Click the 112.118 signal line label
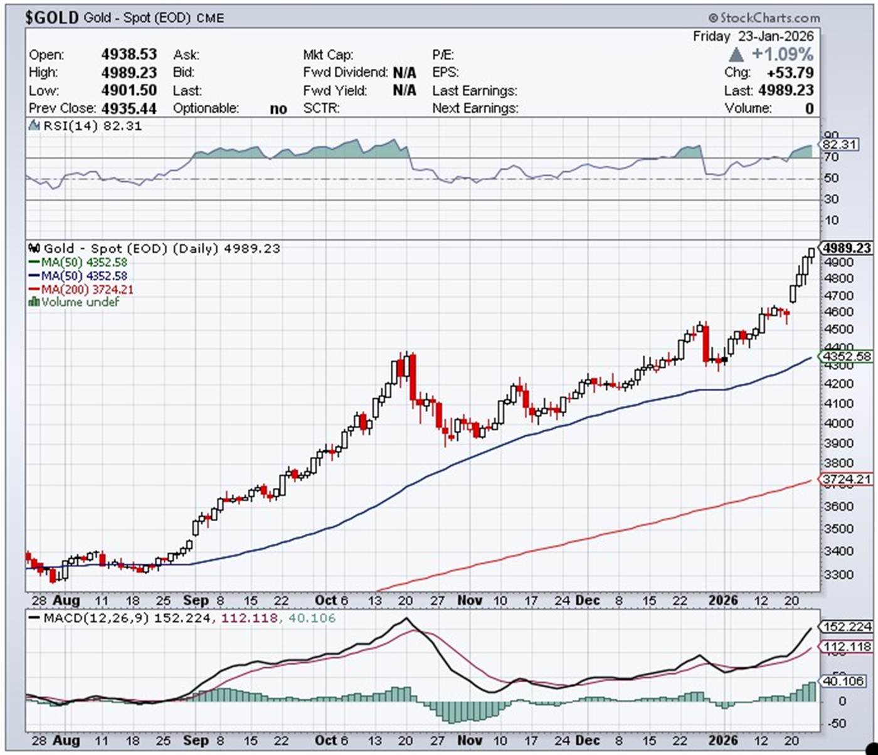878x755 pixels. (x=846, y=647)
